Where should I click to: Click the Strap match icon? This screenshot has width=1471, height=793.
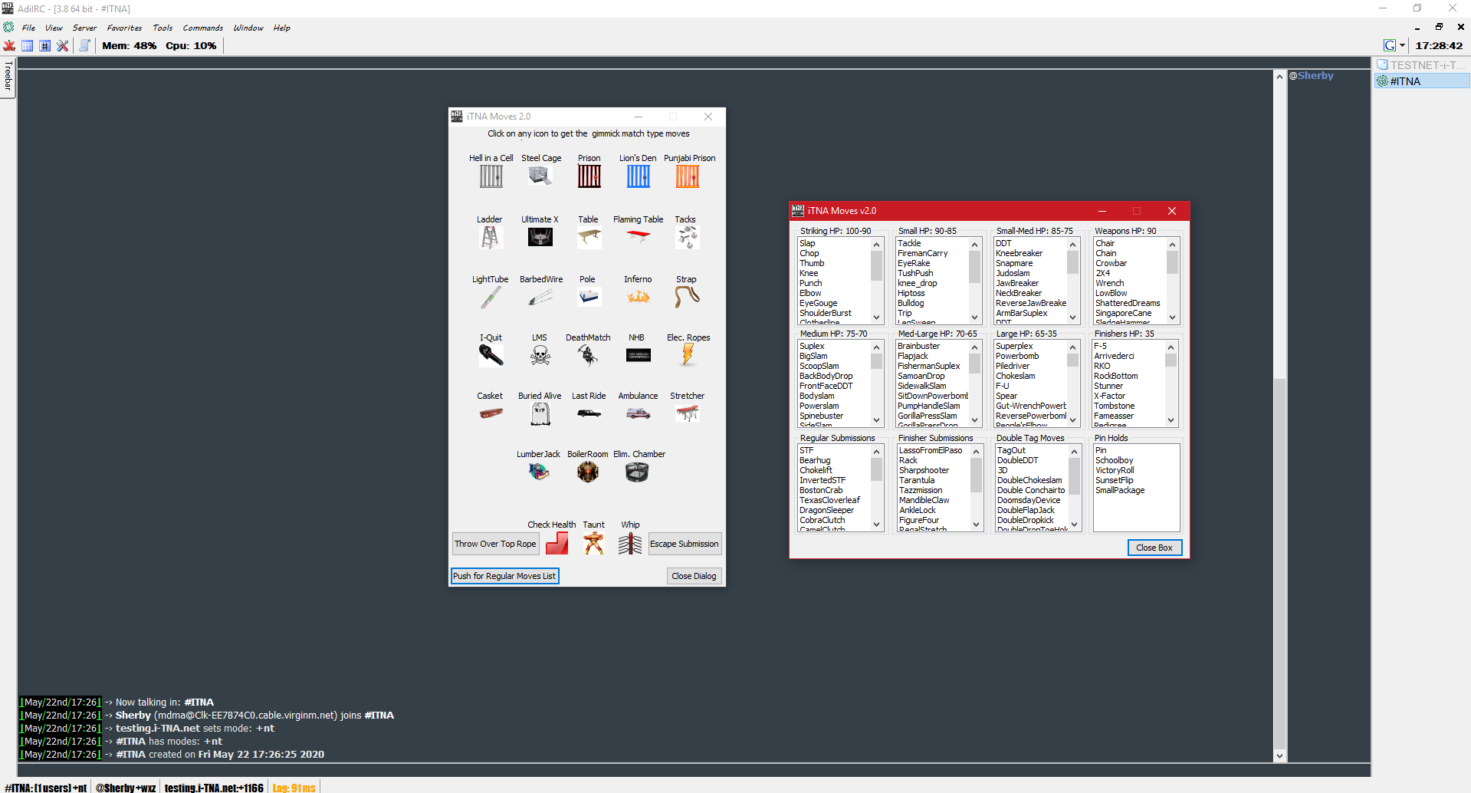[x=688, y=297]
